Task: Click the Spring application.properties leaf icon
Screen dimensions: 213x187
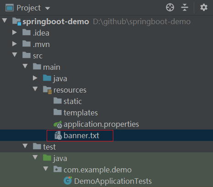Action: point(58,124)
